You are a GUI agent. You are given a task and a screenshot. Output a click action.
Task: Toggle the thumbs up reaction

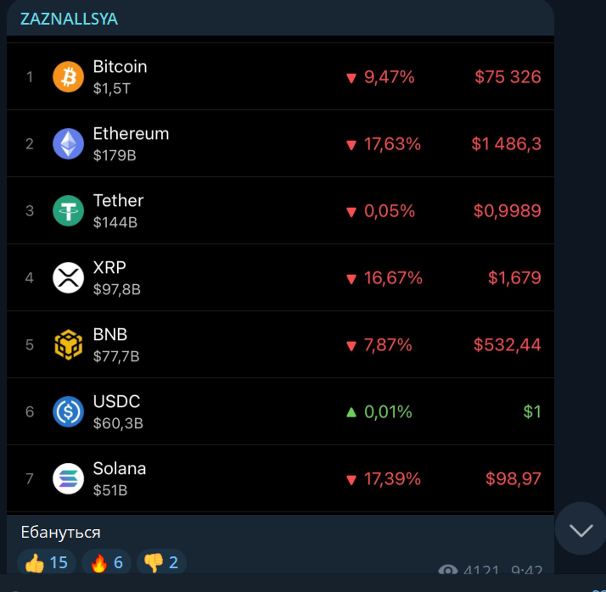(x=47, y=562)
